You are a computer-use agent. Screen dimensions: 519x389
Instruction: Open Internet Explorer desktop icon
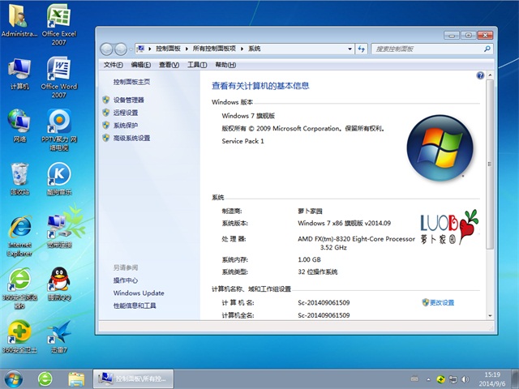[x=19, y=236]
